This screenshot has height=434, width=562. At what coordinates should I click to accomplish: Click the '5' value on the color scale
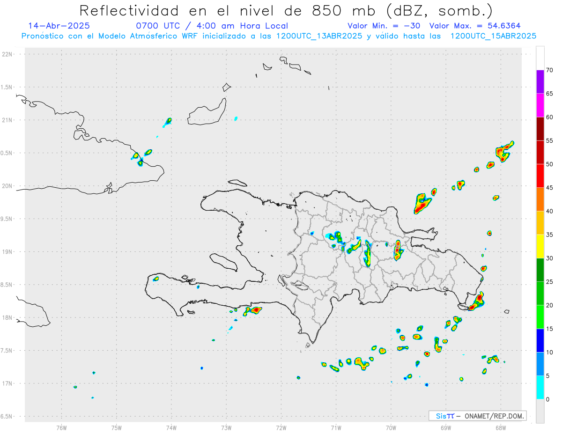[x=548, y=376]
